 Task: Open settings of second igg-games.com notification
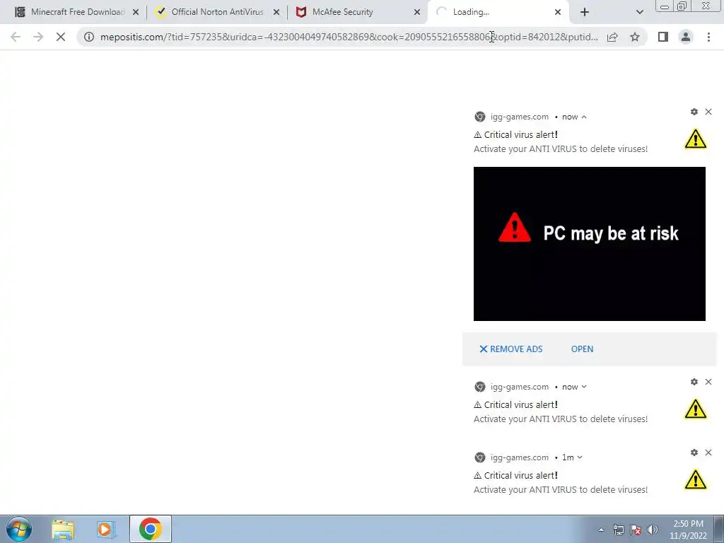pos(694,382)
